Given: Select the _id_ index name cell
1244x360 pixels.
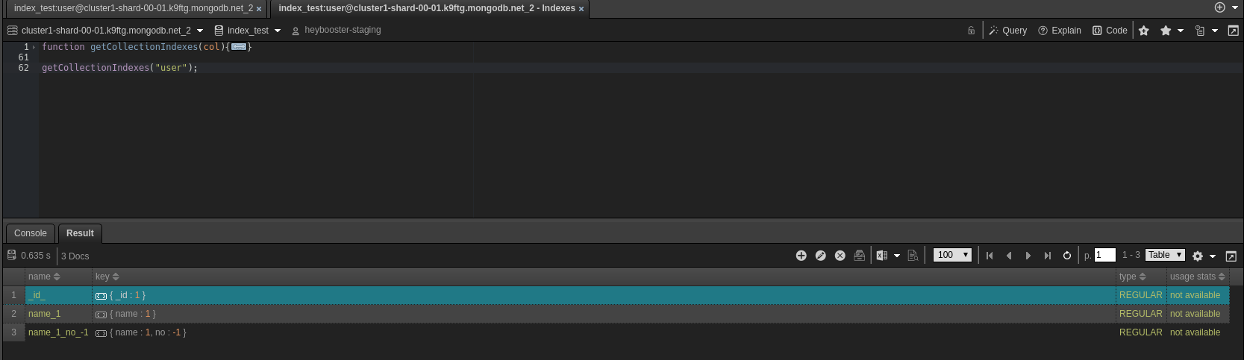Looking at the screenshot, I should pos(58,295).
